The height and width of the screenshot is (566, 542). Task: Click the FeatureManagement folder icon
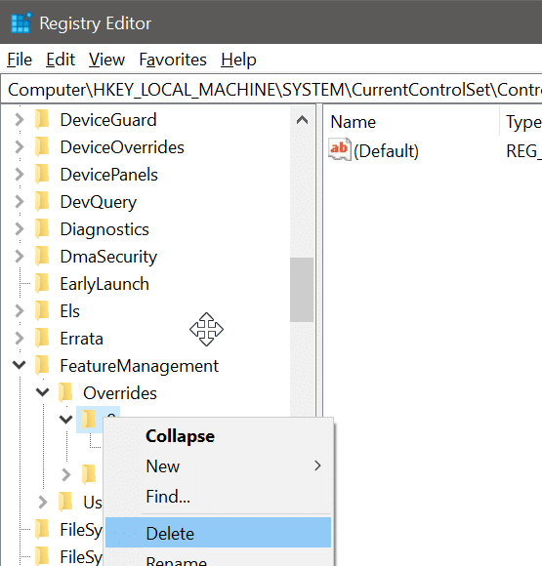(x=43, y=366)
